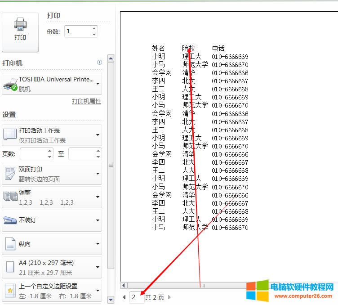
Task: Click the portrait orientation page icon
Action: point(10,244)
